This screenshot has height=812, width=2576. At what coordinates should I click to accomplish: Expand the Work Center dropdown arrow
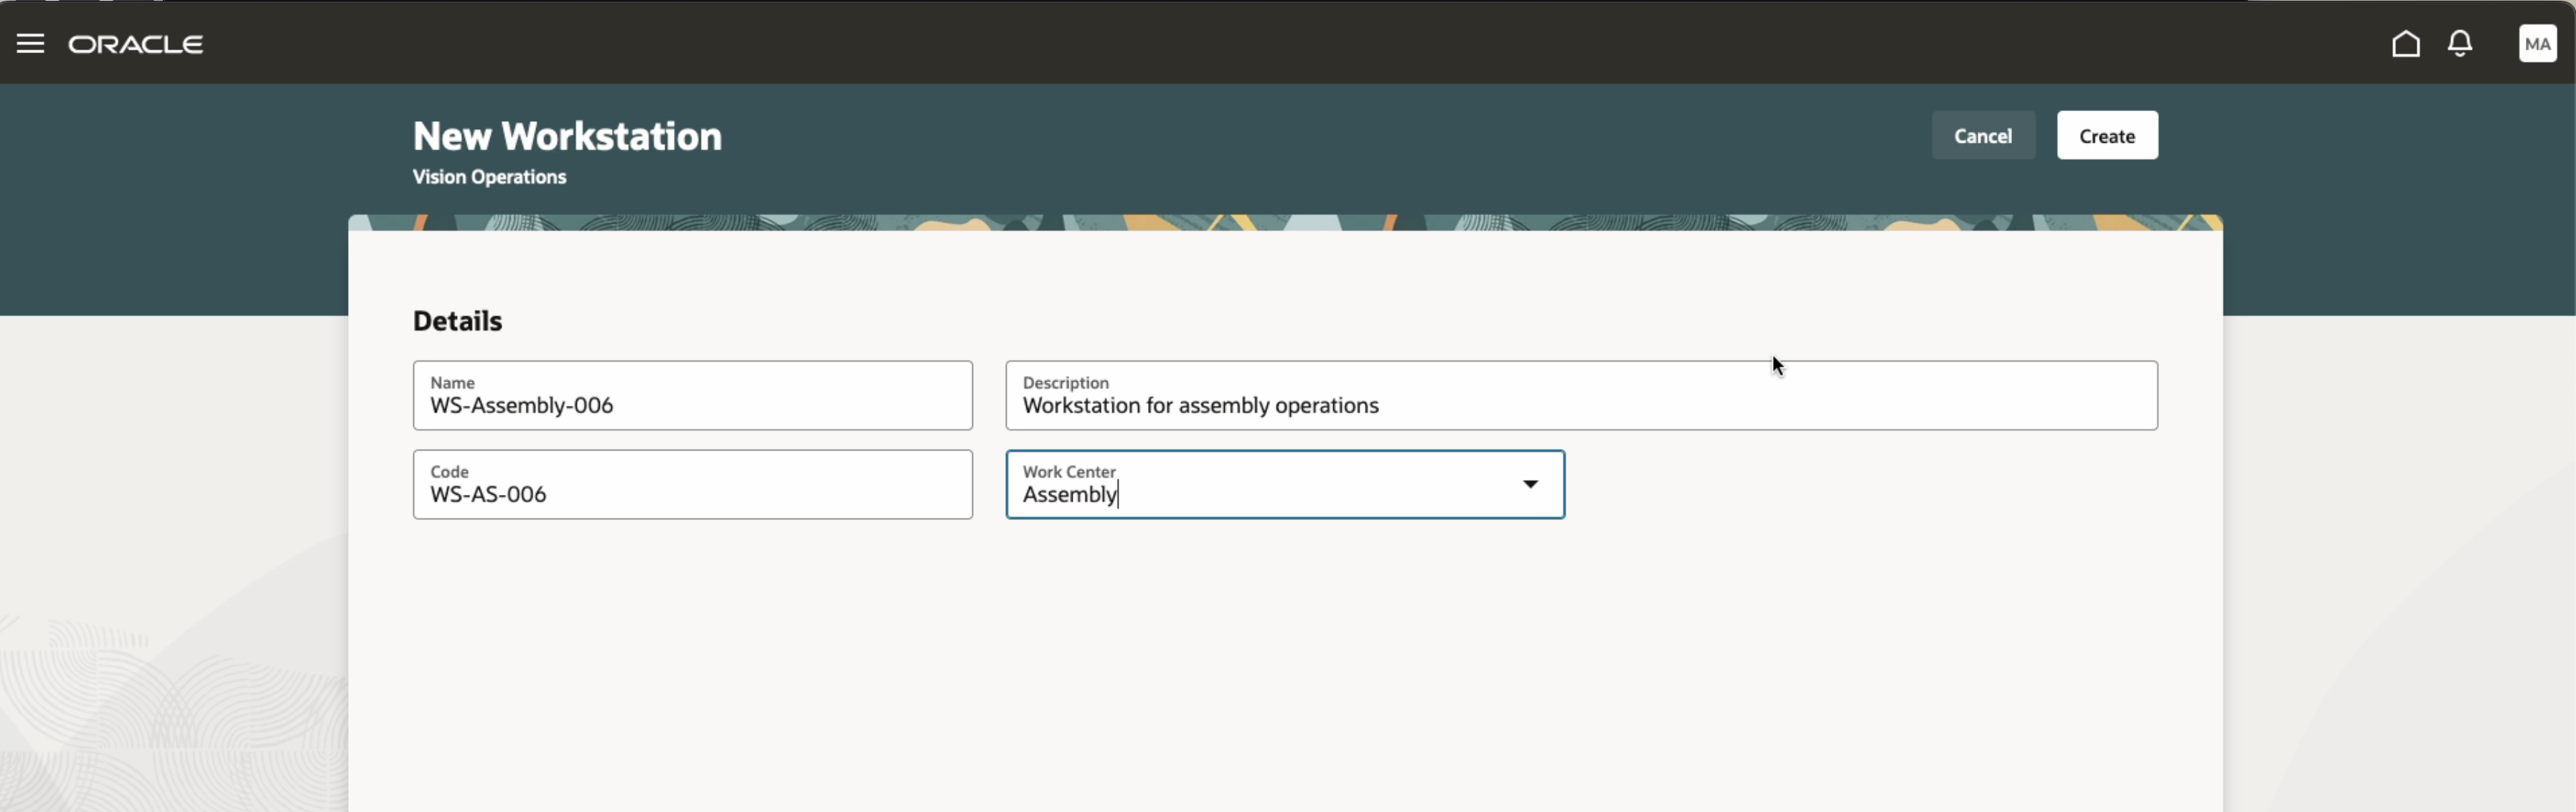click(1529, 485)
